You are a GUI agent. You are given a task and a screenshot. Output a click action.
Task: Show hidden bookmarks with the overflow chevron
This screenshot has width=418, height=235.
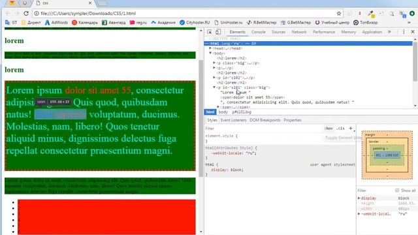pos(409,23)
